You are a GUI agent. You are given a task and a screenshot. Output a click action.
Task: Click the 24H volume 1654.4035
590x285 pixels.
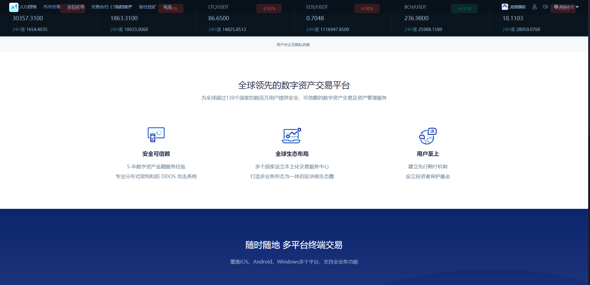click(x=37, y=29)
